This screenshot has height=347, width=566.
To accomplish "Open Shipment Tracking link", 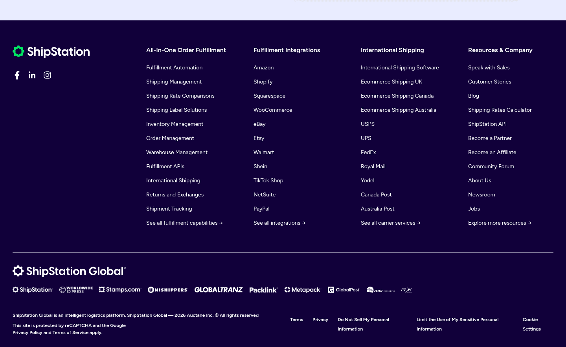I will click(169, 209).
